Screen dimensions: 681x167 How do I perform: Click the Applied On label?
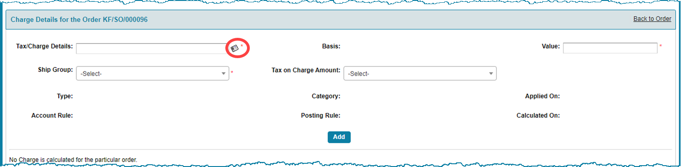pyautogui.click(x=543, y=96)
